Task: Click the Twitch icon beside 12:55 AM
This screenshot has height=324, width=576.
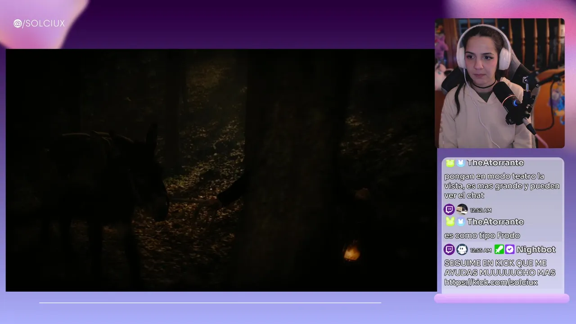Action: click(x=449, y=249)
